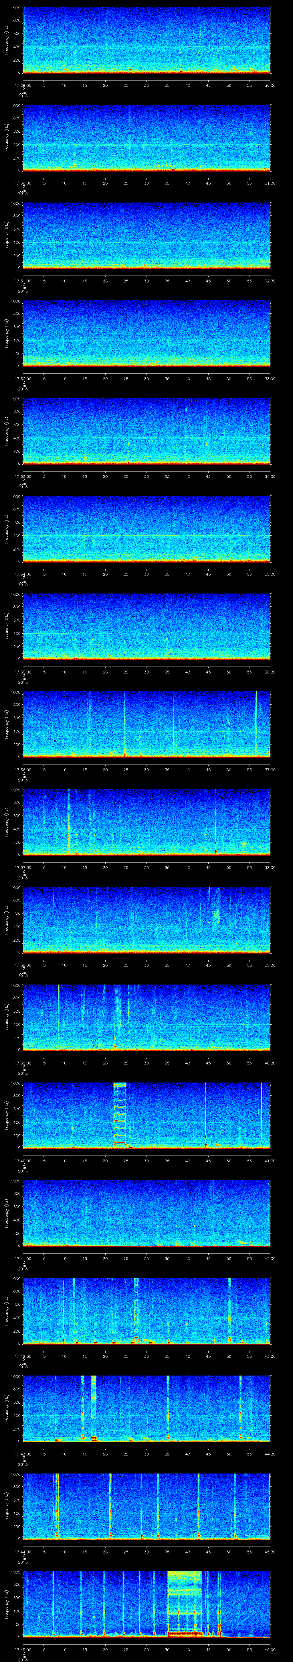Click the 17:40:00 start time label
293x1662 pixels.
tap(23, 1161)
